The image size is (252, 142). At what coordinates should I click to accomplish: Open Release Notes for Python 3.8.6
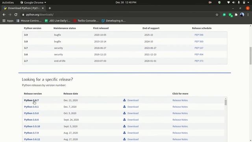180,120
